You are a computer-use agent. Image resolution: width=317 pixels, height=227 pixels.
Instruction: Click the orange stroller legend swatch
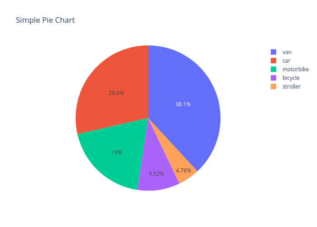click(274, 86)
